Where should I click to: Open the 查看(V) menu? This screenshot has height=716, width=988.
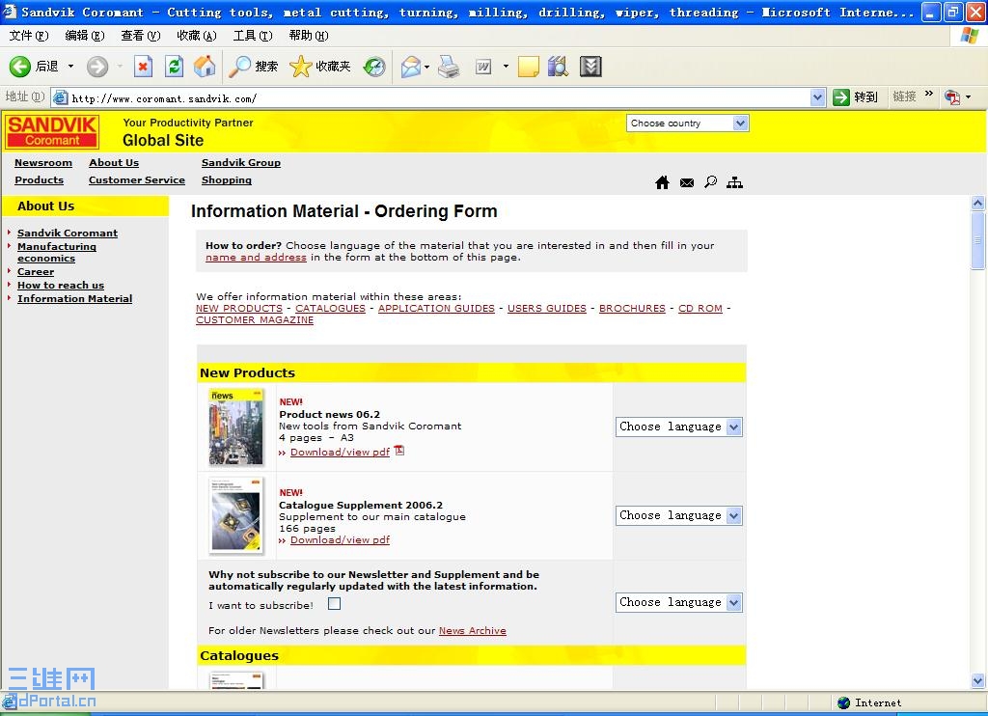tap(141, 36)
